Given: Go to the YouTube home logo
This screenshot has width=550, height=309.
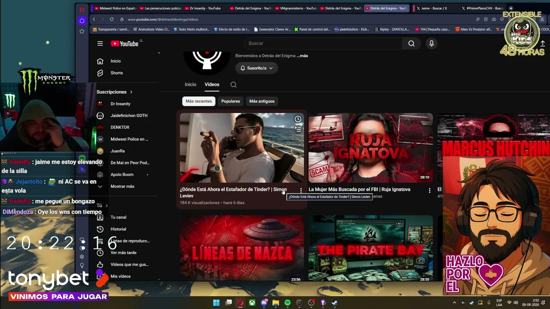Looking at the screenshot, I should pyautogui.click(x=125, y=43).
